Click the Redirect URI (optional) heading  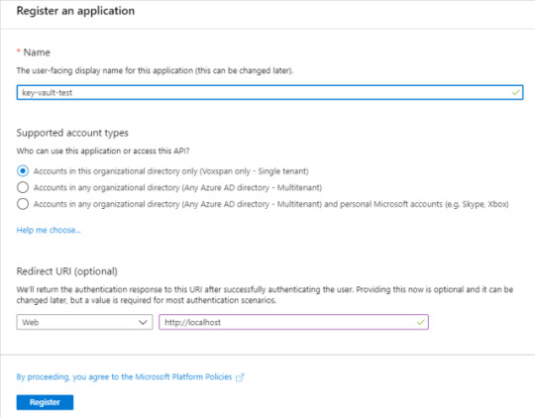coord(67,271)
